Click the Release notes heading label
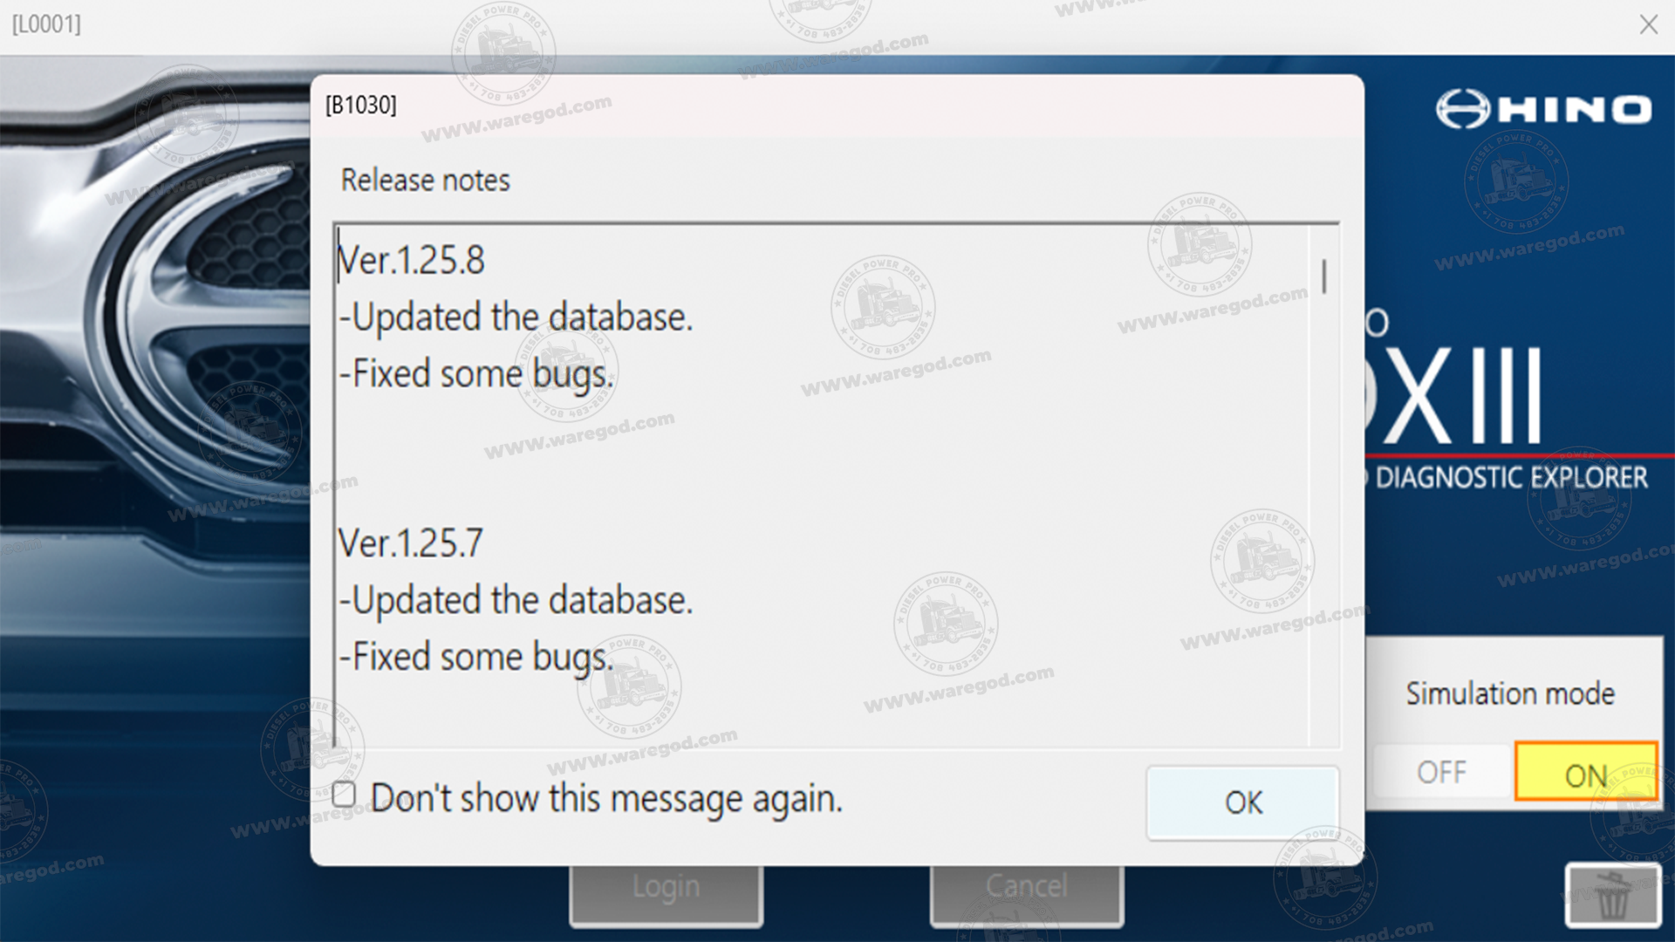 (x=425, y=181)
